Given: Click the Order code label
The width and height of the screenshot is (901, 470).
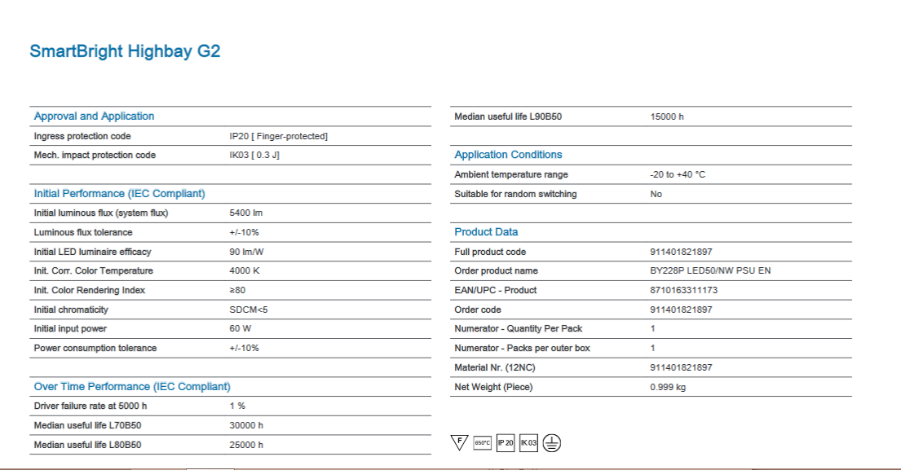Looking at the screenshot, I should 478,310.
